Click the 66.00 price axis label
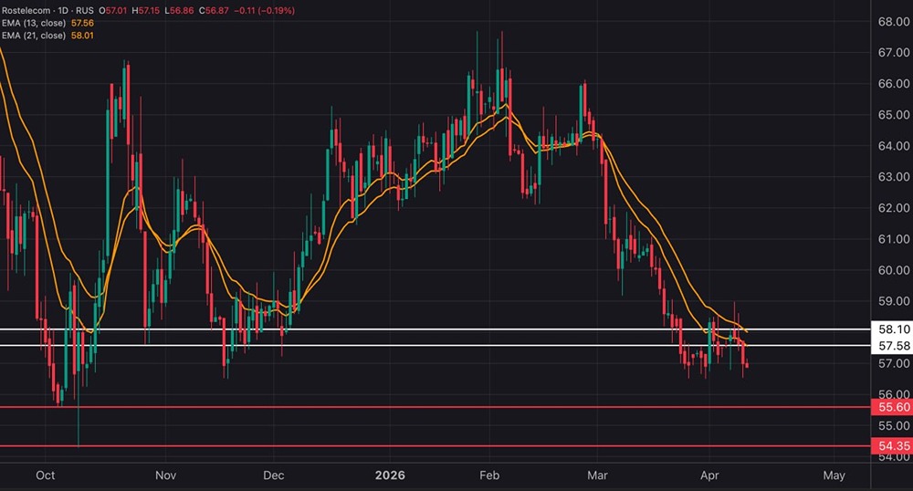The height and width of the screenshot is (491, 913). point(894,84)
